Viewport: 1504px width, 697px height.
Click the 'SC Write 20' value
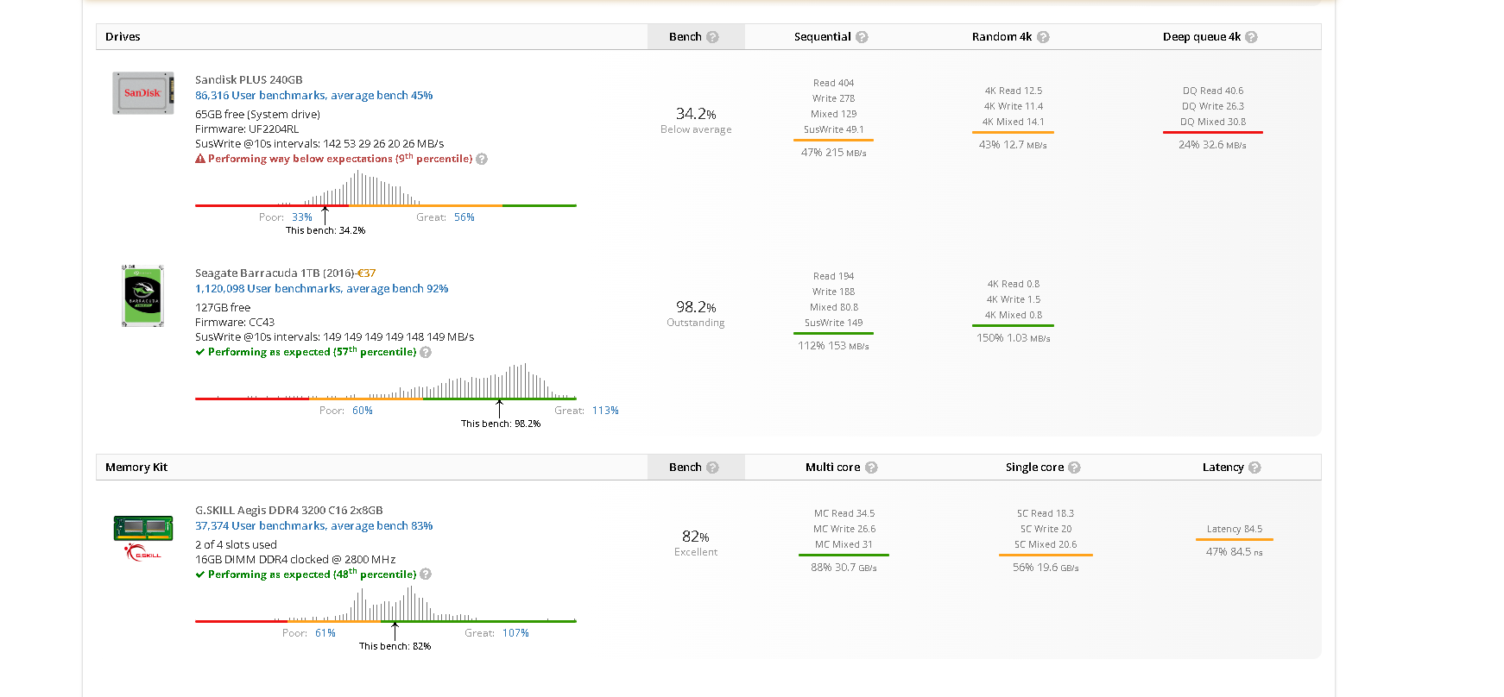pos(1046,530)
